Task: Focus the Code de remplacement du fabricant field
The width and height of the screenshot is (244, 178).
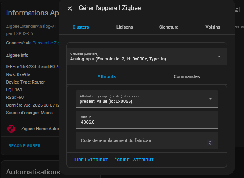Action: tap(142, 140)
